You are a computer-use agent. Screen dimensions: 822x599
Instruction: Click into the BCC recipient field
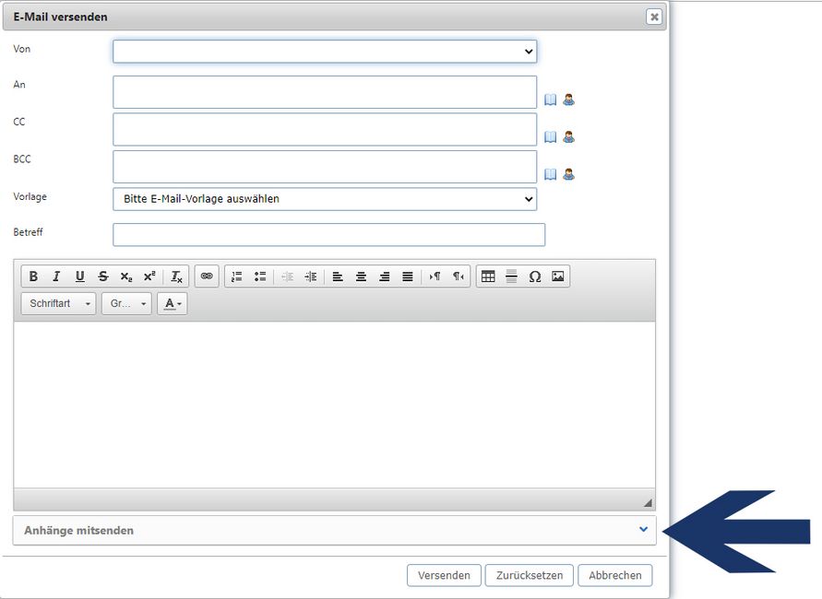(325, 167)
